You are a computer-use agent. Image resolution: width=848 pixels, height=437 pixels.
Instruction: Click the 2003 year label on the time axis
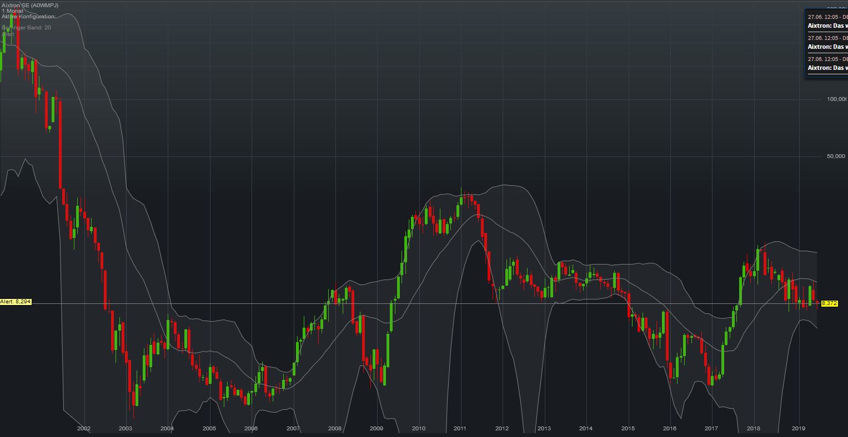click(x=126, y=428)
